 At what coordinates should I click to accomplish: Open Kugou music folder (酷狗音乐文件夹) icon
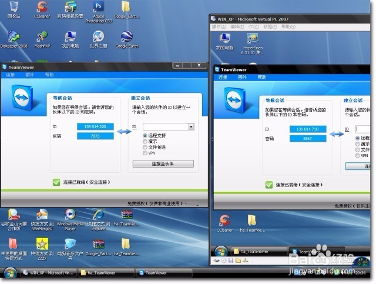point(70,249)
